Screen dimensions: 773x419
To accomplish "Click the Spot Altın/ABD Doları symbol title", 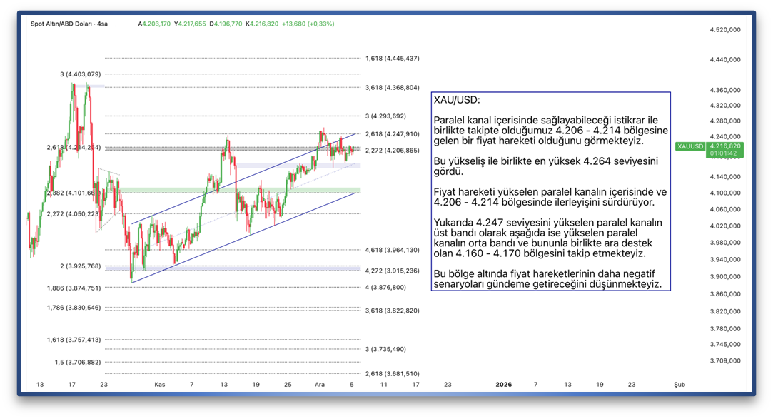I will (68, 24).
